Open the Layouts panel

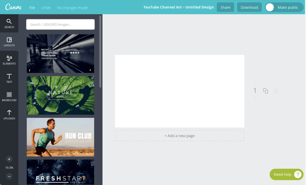(x=9, y=42)
